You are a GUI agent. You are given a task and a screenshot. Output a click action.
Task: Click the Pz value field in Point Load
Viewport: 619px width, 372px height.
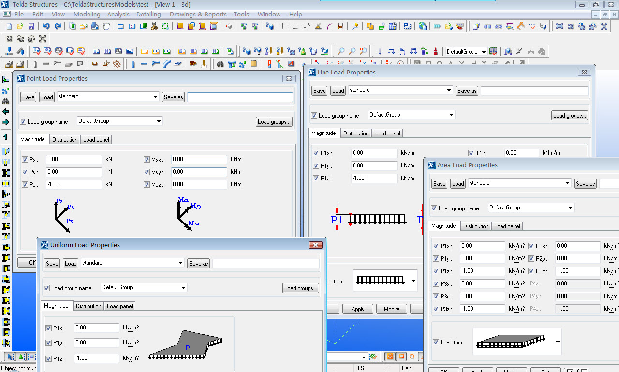(x=74, y=184)
